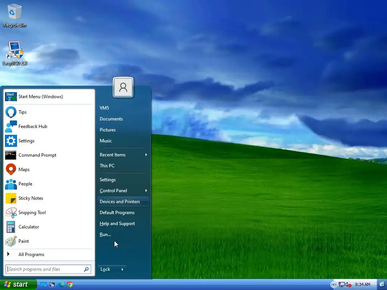Open the Settings gear icon in programs list

tap(11, 141)
